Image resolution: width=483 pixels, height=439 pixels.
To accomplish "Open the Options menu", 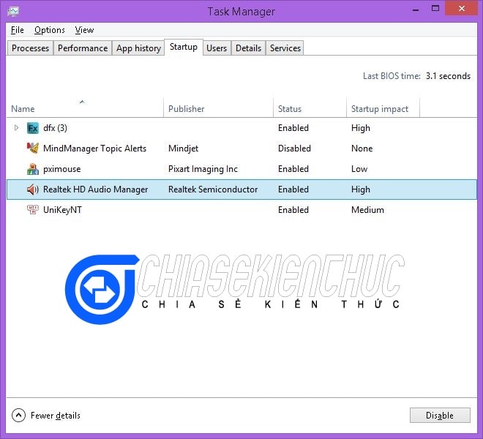I will (x=50, y=30).
